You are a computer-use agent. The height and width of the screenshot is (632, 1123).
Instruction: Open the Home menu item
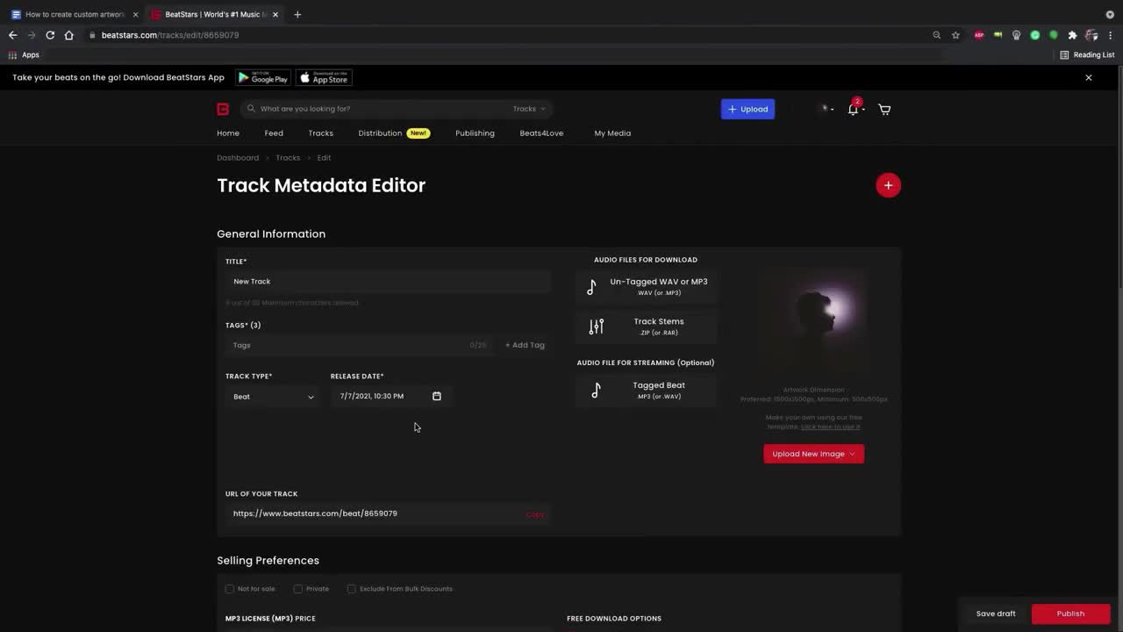click(x=228, y=133)
